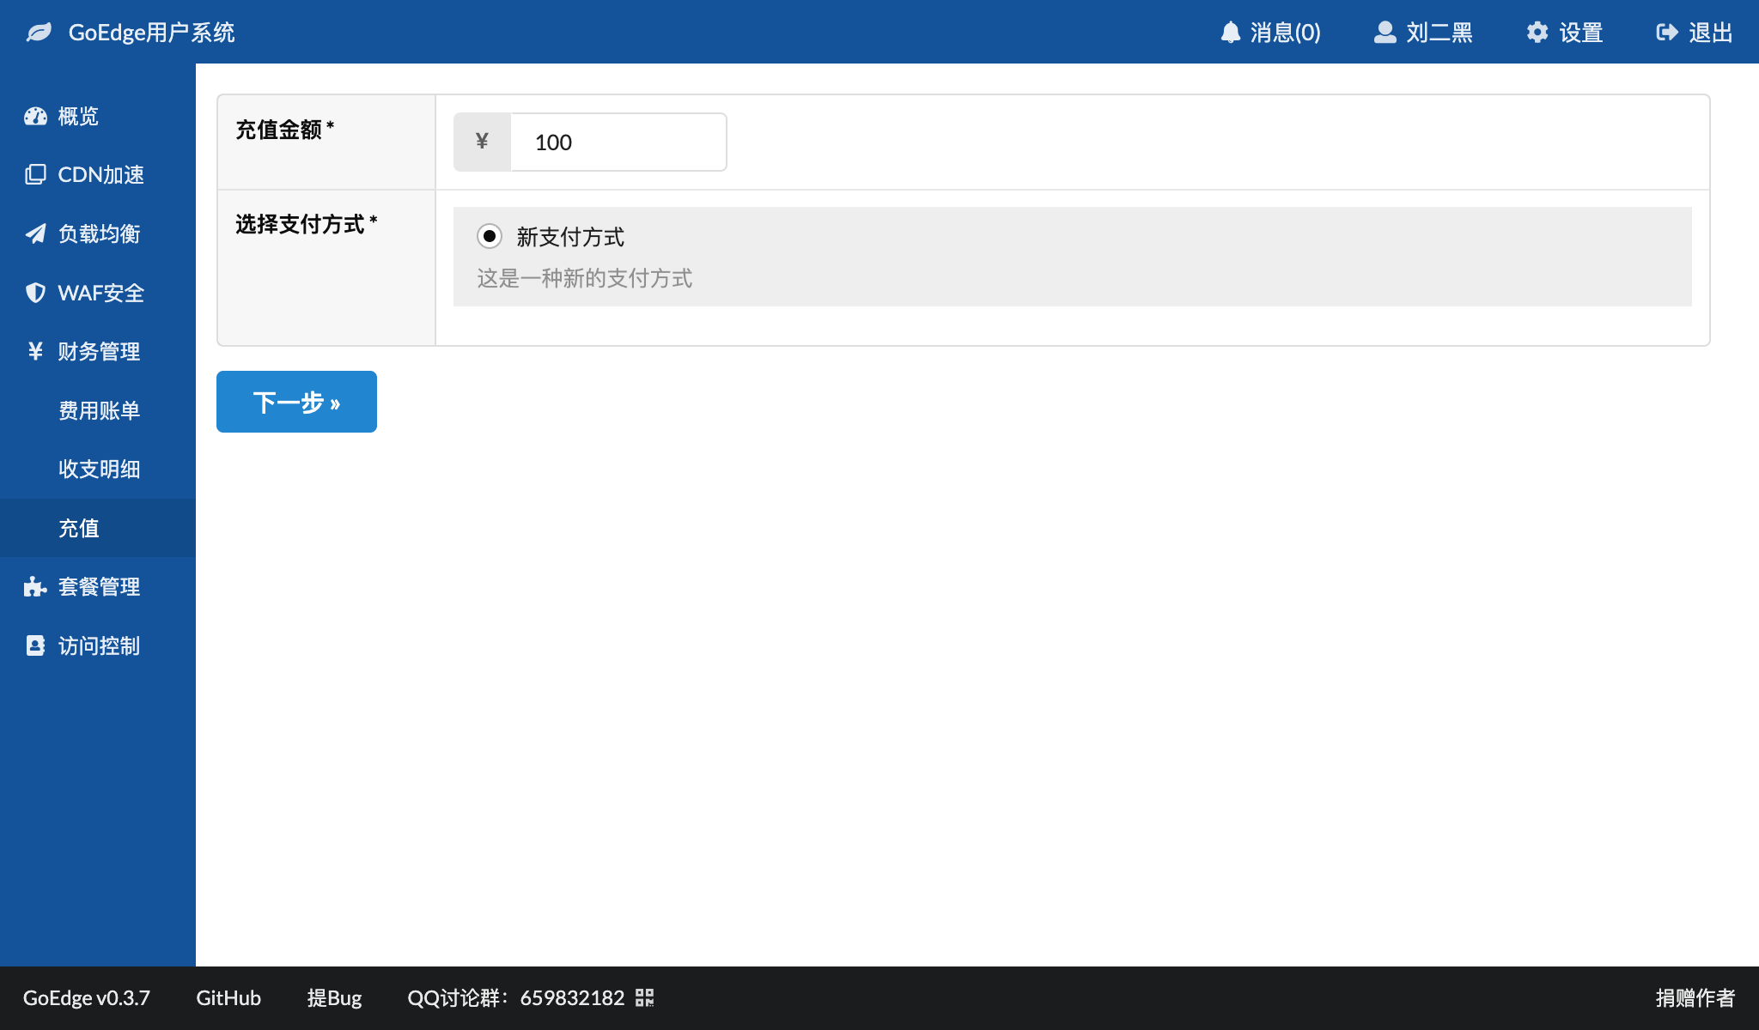Open the 费用账单 submenu
The image size is (1759, 1030).
coord(98,410)
